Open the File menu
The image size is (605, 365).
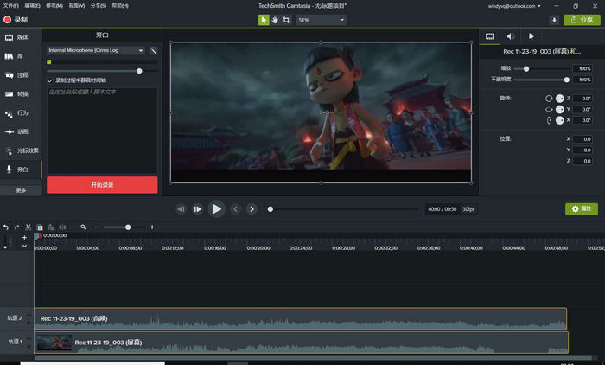pos(10,6)
